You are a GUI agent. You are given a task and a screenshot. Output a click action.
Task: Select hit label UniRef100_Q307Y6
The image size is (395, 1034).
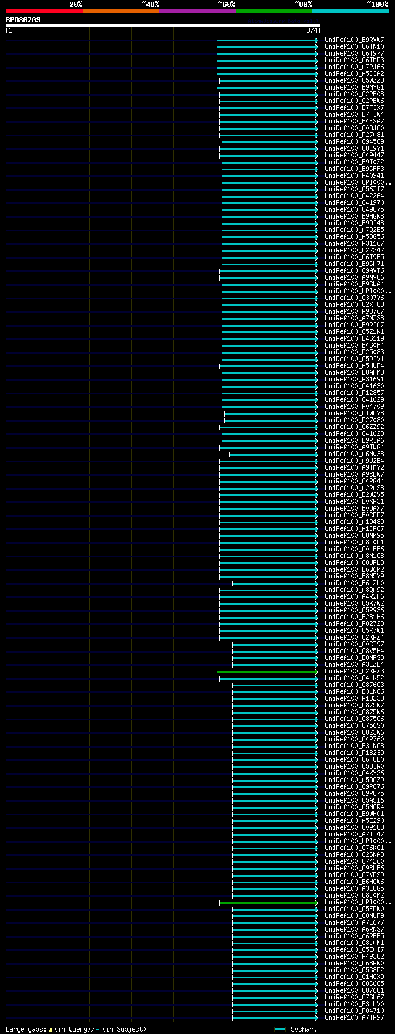point(354,298)
